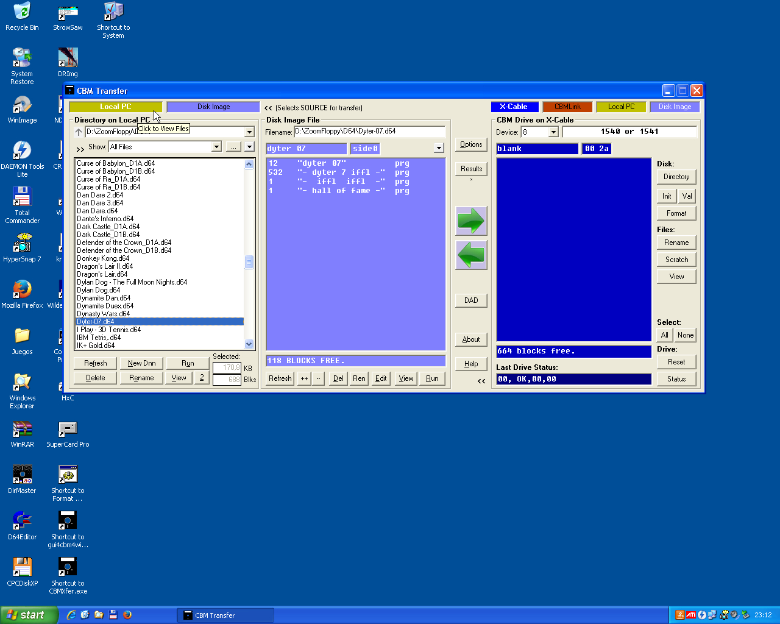780x624 pixels.
Task: Open the Device number dropdown
Action: tap(553, 132)
